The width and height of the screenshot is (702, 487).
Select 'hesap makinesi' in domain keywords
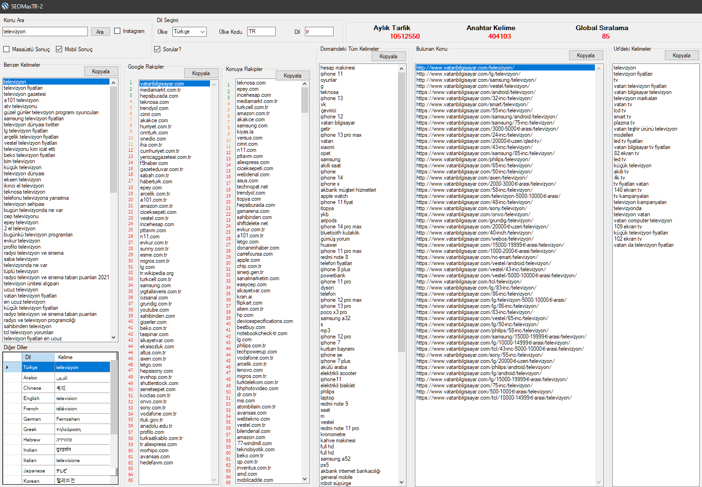(337, 68)
